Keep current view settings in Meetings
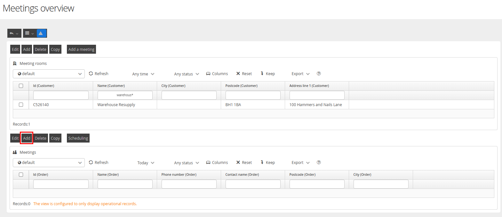This screenshot has width=502, height=217. pyautogui.click(x=267, y=162)
